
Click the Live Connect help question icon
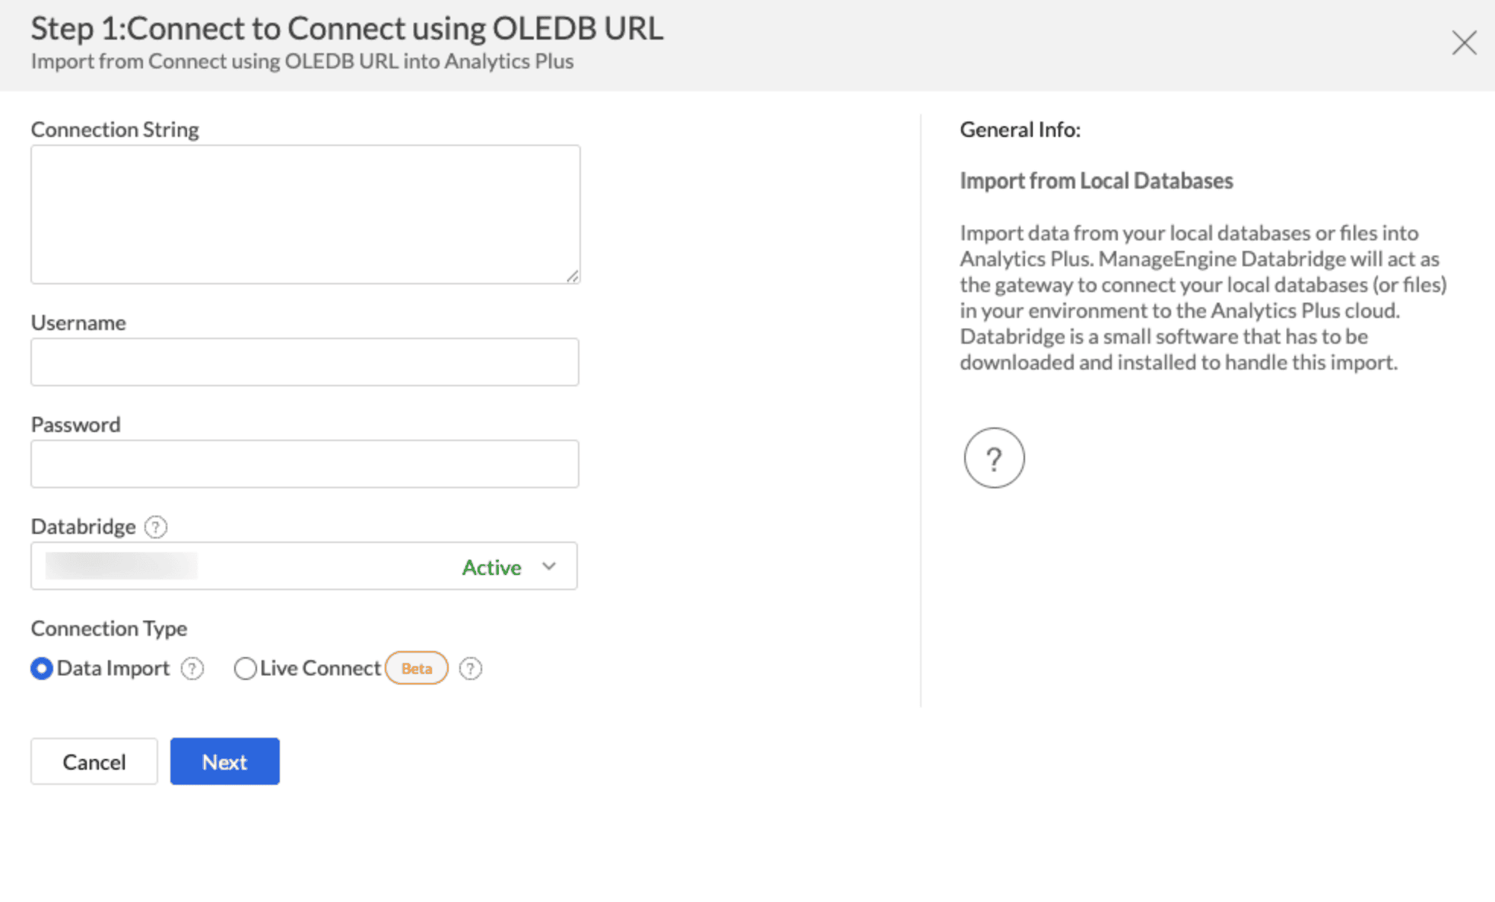(x=471, y=669)
